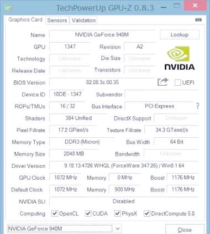Click the ROPs/TMUs field 16 / 32
The height and width of the screenshot is (234, 210).
point(67,106)
